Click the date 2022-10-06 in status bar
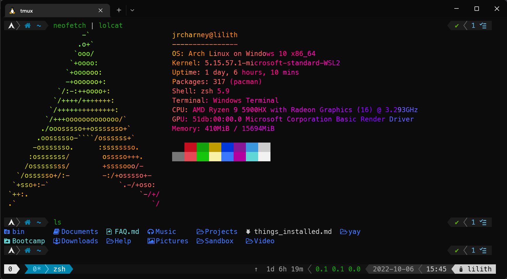The width and height of the screenshot is (507, 279). click(x=393, y=269)
